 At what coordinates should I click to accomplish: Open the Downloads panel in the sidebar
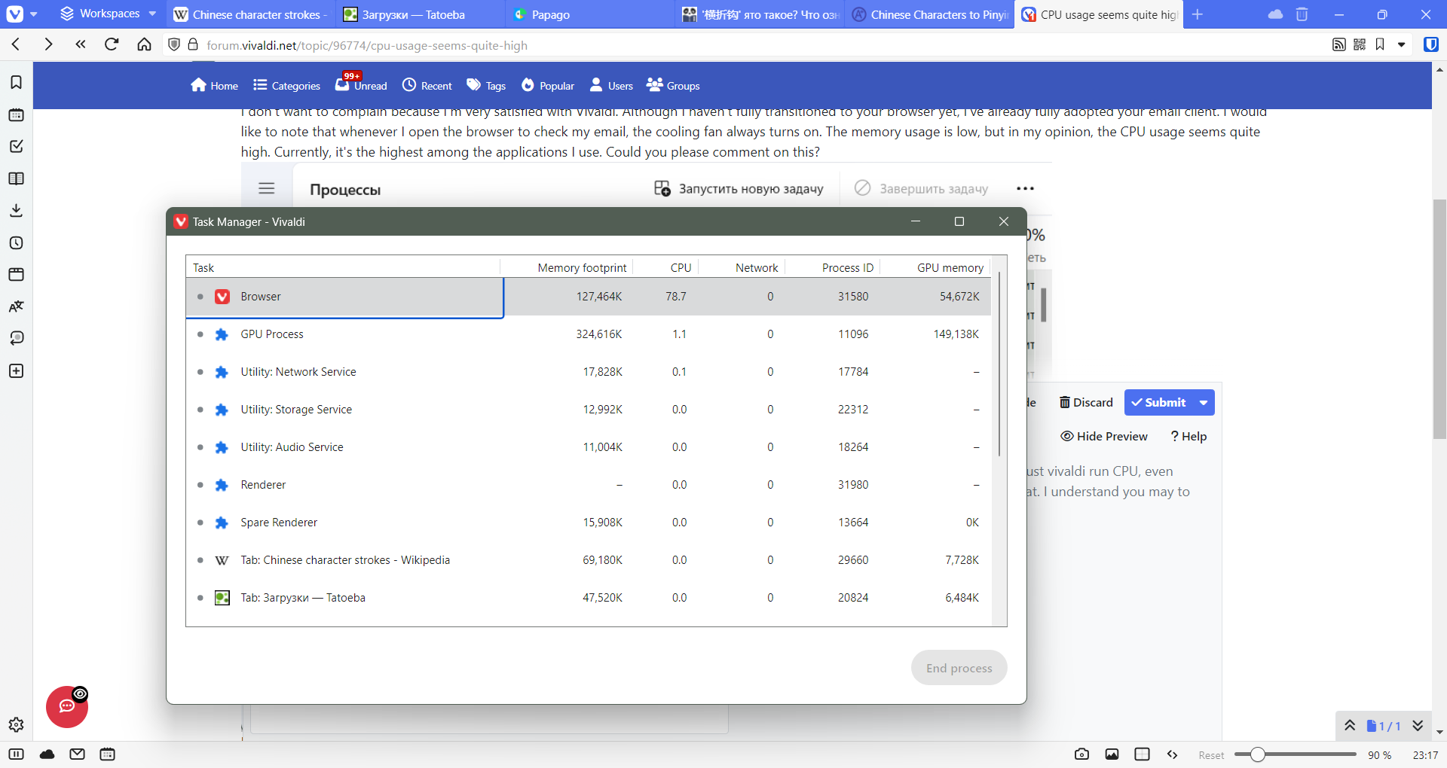click(x=16, y=210)
